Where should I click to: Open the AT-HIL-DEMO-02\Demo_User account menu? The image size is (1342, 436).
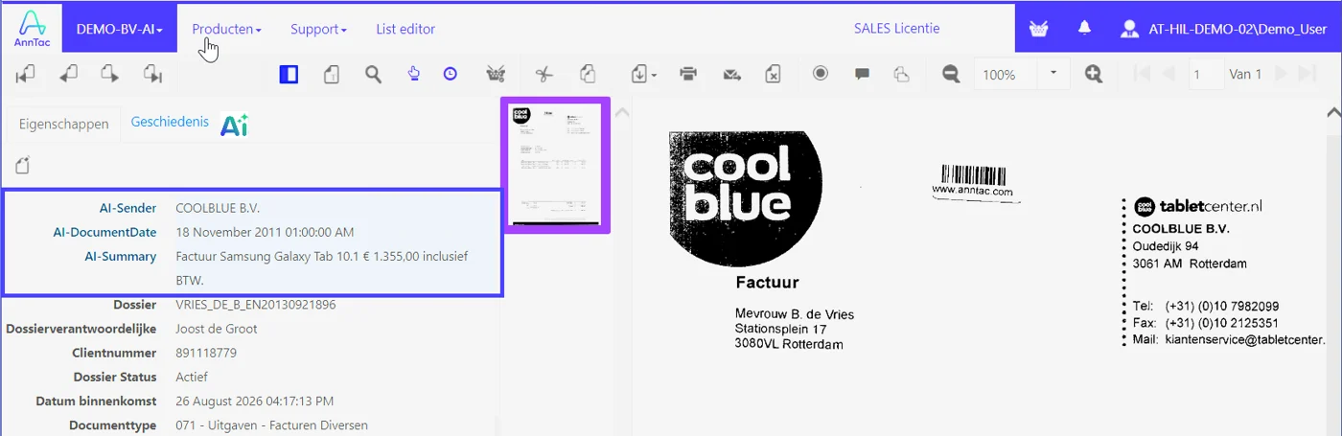click(x=1224, y=29)
